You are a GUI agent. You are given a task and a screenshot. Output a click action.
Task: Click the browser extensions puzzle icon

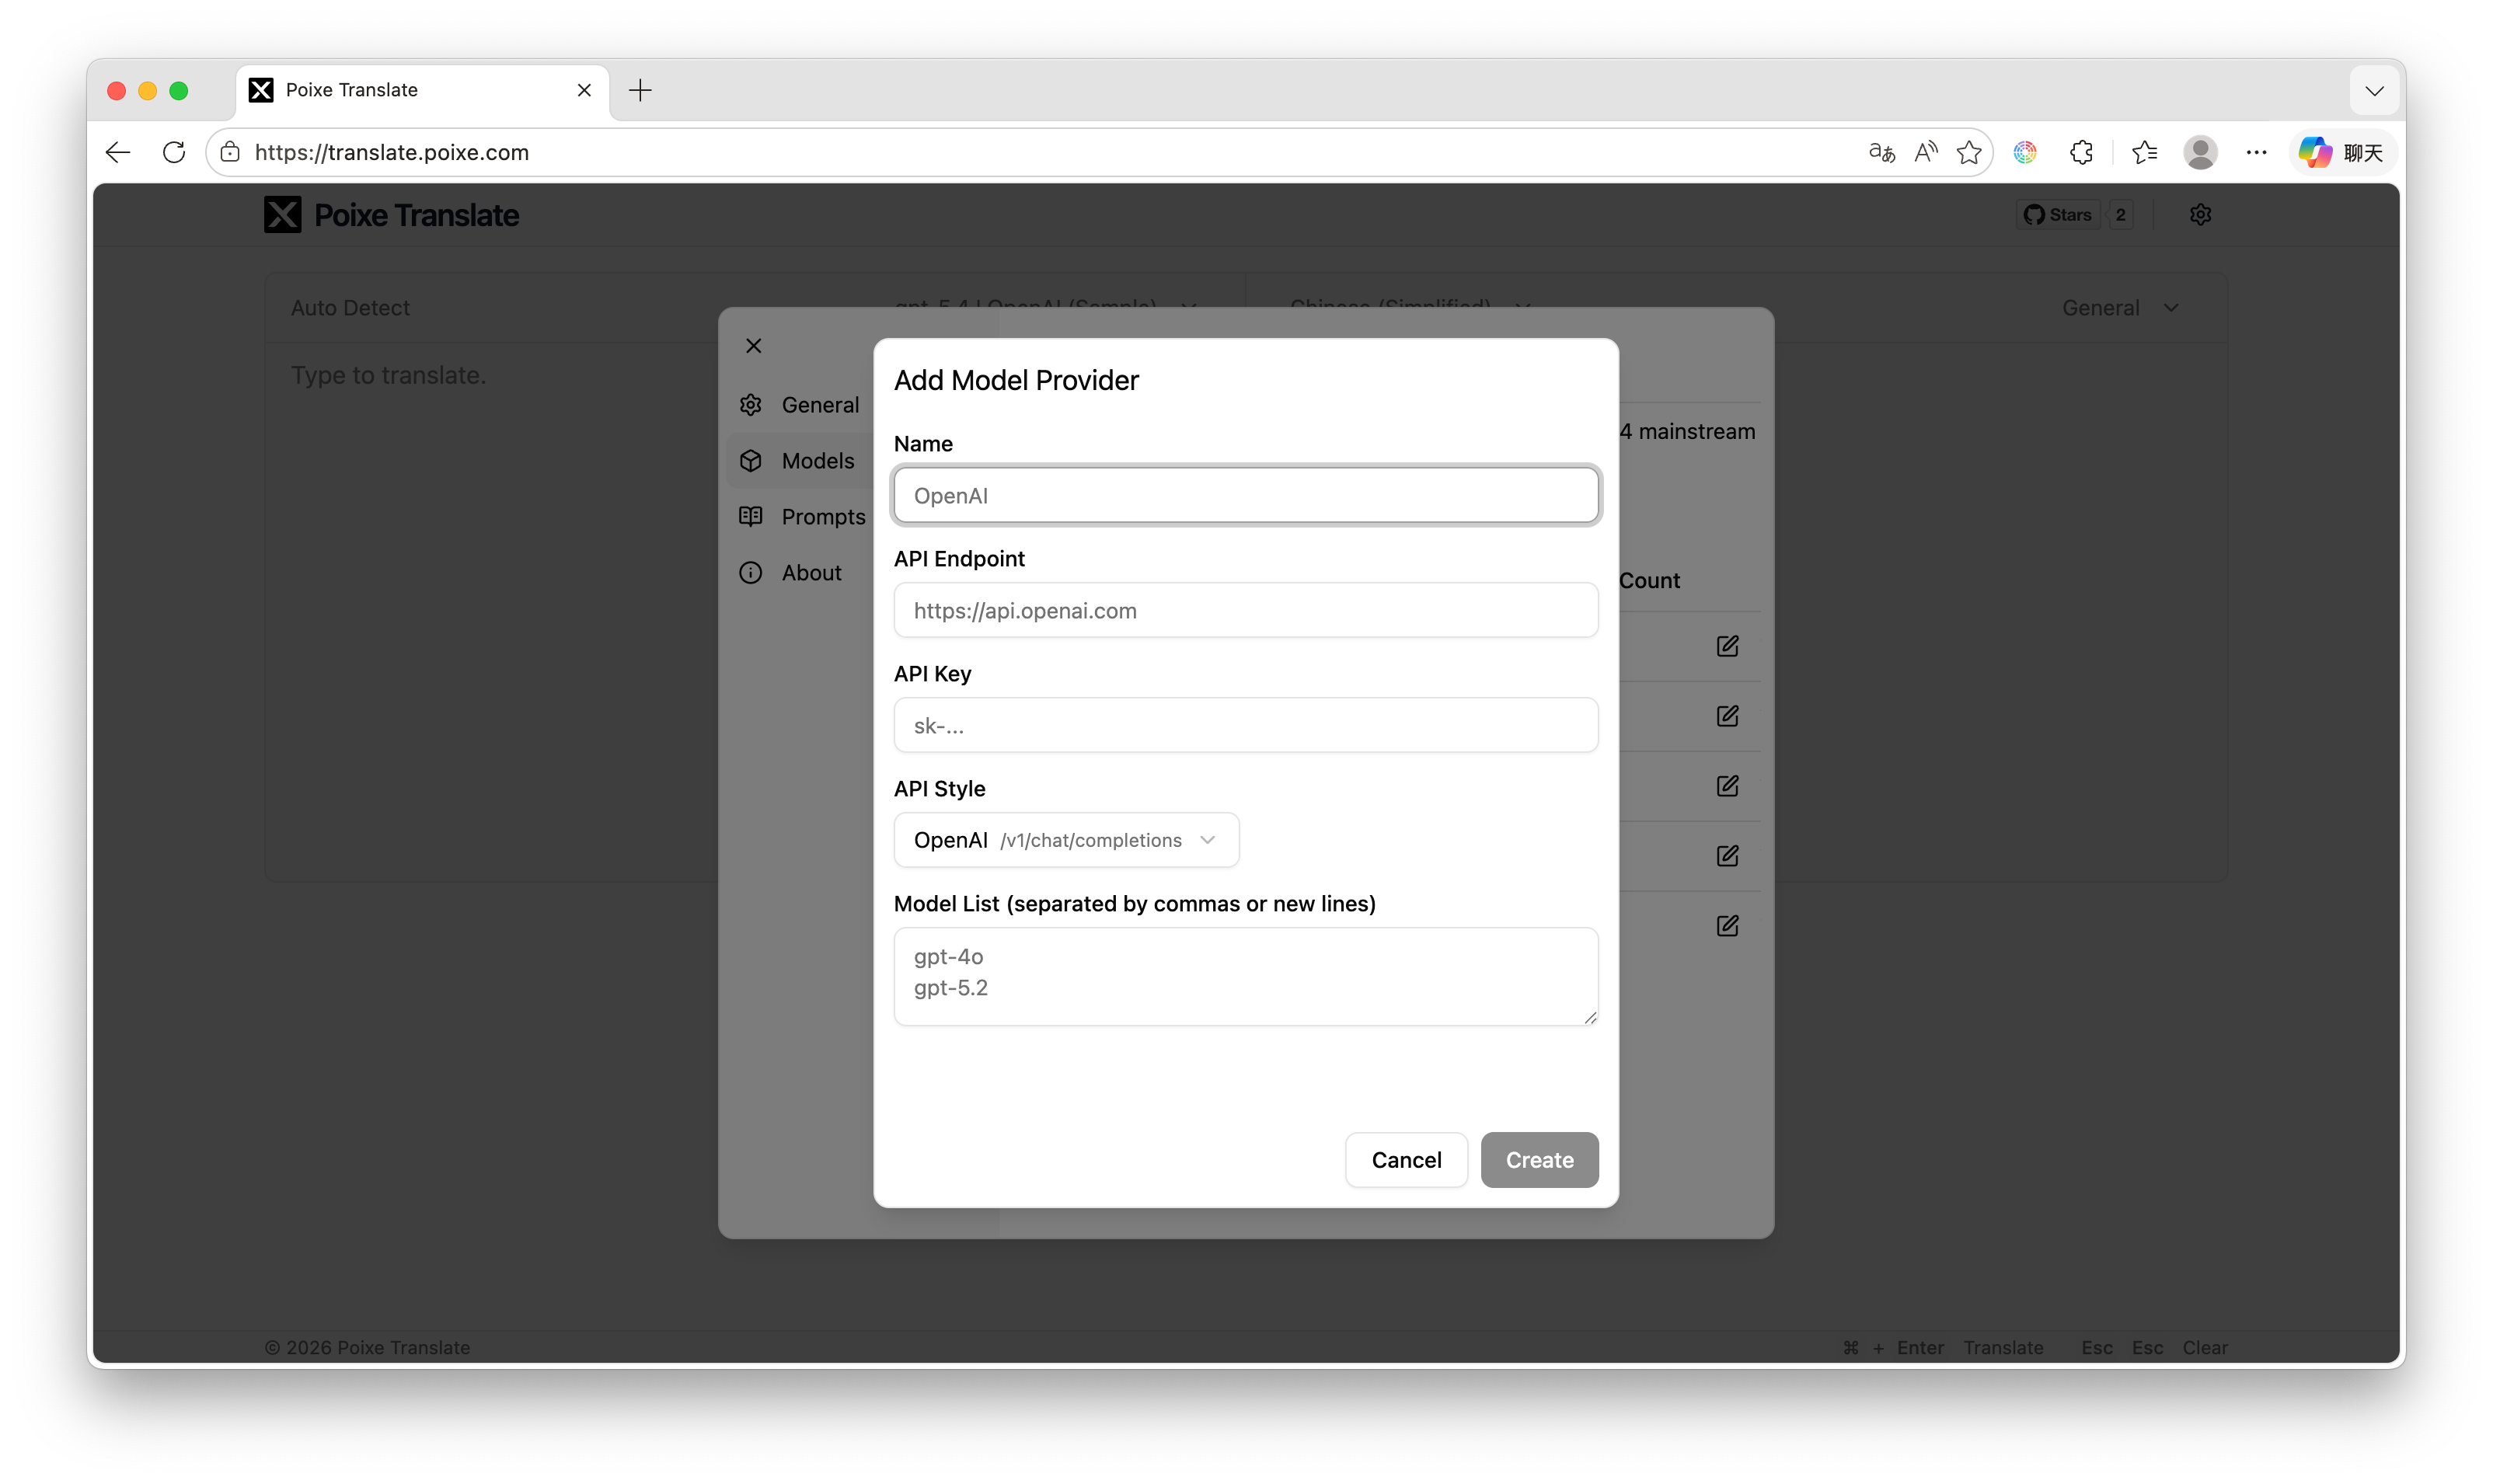point(2081,152)
